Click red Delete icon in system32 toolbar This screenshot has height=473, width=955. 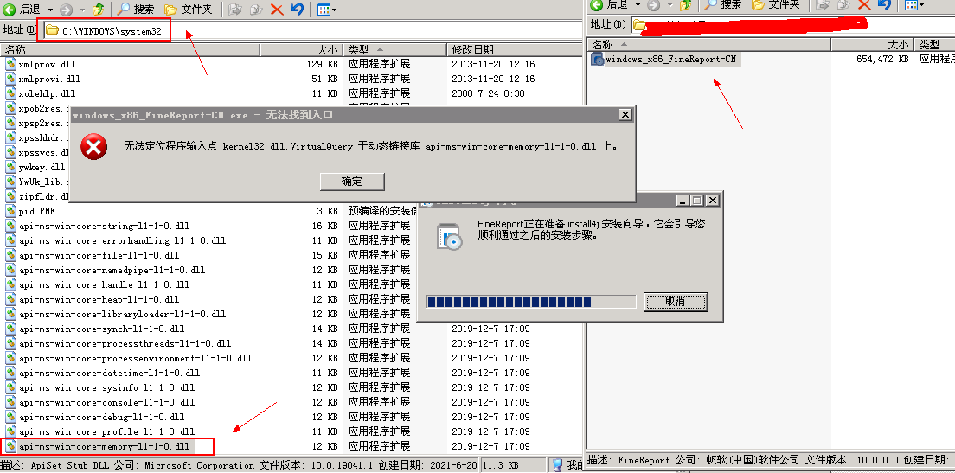pos(277,10)
